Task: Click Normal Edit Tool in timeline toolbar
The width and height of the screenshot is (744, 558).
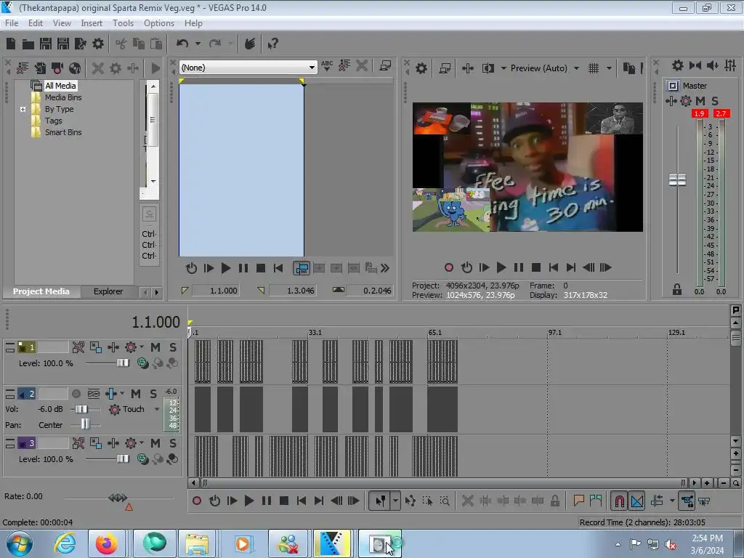Action: click(x=381, y=501)
